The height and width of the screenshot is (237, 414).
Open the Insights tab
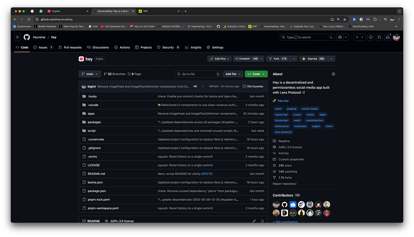[193, 47]
